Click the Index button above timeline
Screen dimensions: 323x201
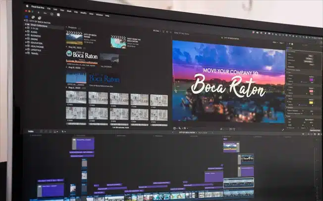tap(31, 131)
